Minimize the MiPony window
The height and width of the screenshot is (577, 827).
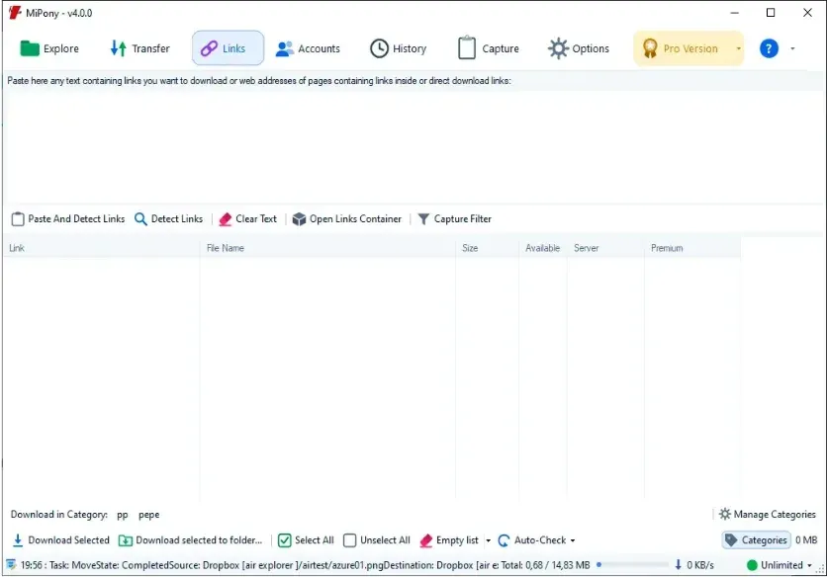point(734,12)
